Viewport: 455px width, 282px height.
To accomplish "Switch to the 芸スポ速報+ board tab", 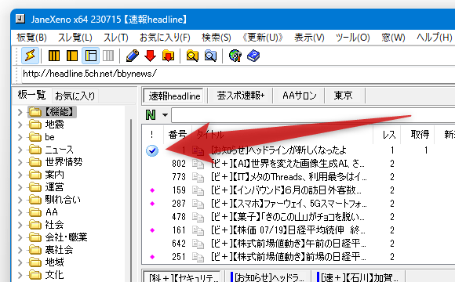I will coord(241,96).
